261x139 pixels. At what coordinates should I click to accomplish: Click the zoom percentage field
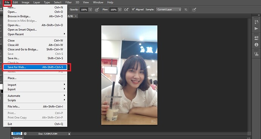[17, 133]
